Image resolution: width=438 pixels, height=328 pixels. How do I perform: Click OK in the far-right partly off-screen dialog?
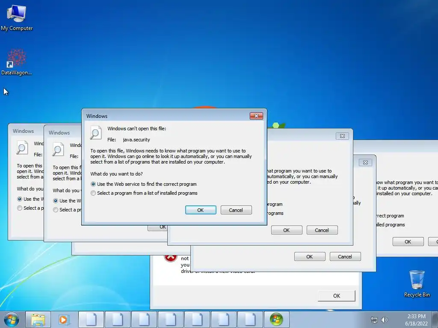coord(408,242)
